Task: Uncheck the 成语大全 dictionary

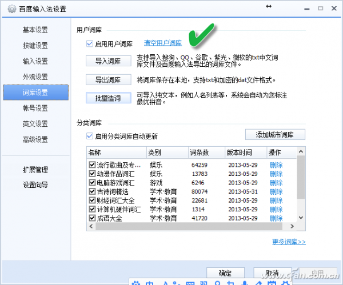Action: tap(92, 218)
